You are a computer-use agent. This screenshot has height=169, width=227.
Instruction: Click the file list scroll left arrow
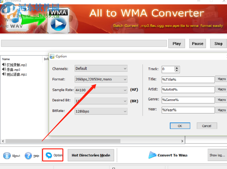pyautogui.click(x=3, y=141)
